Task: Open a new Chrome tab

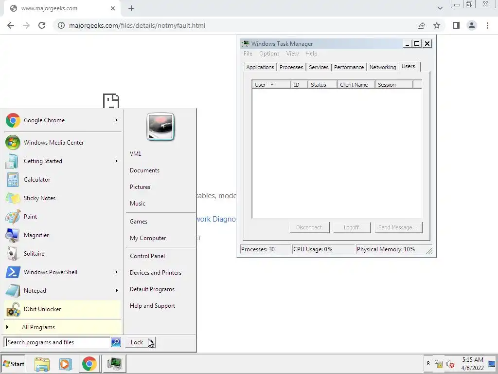Action: 131,9
